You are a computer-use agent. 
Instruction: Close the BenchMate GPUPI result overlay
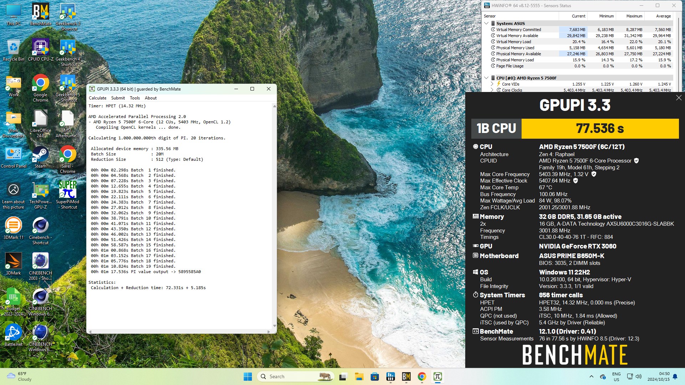tap(679, 98)
